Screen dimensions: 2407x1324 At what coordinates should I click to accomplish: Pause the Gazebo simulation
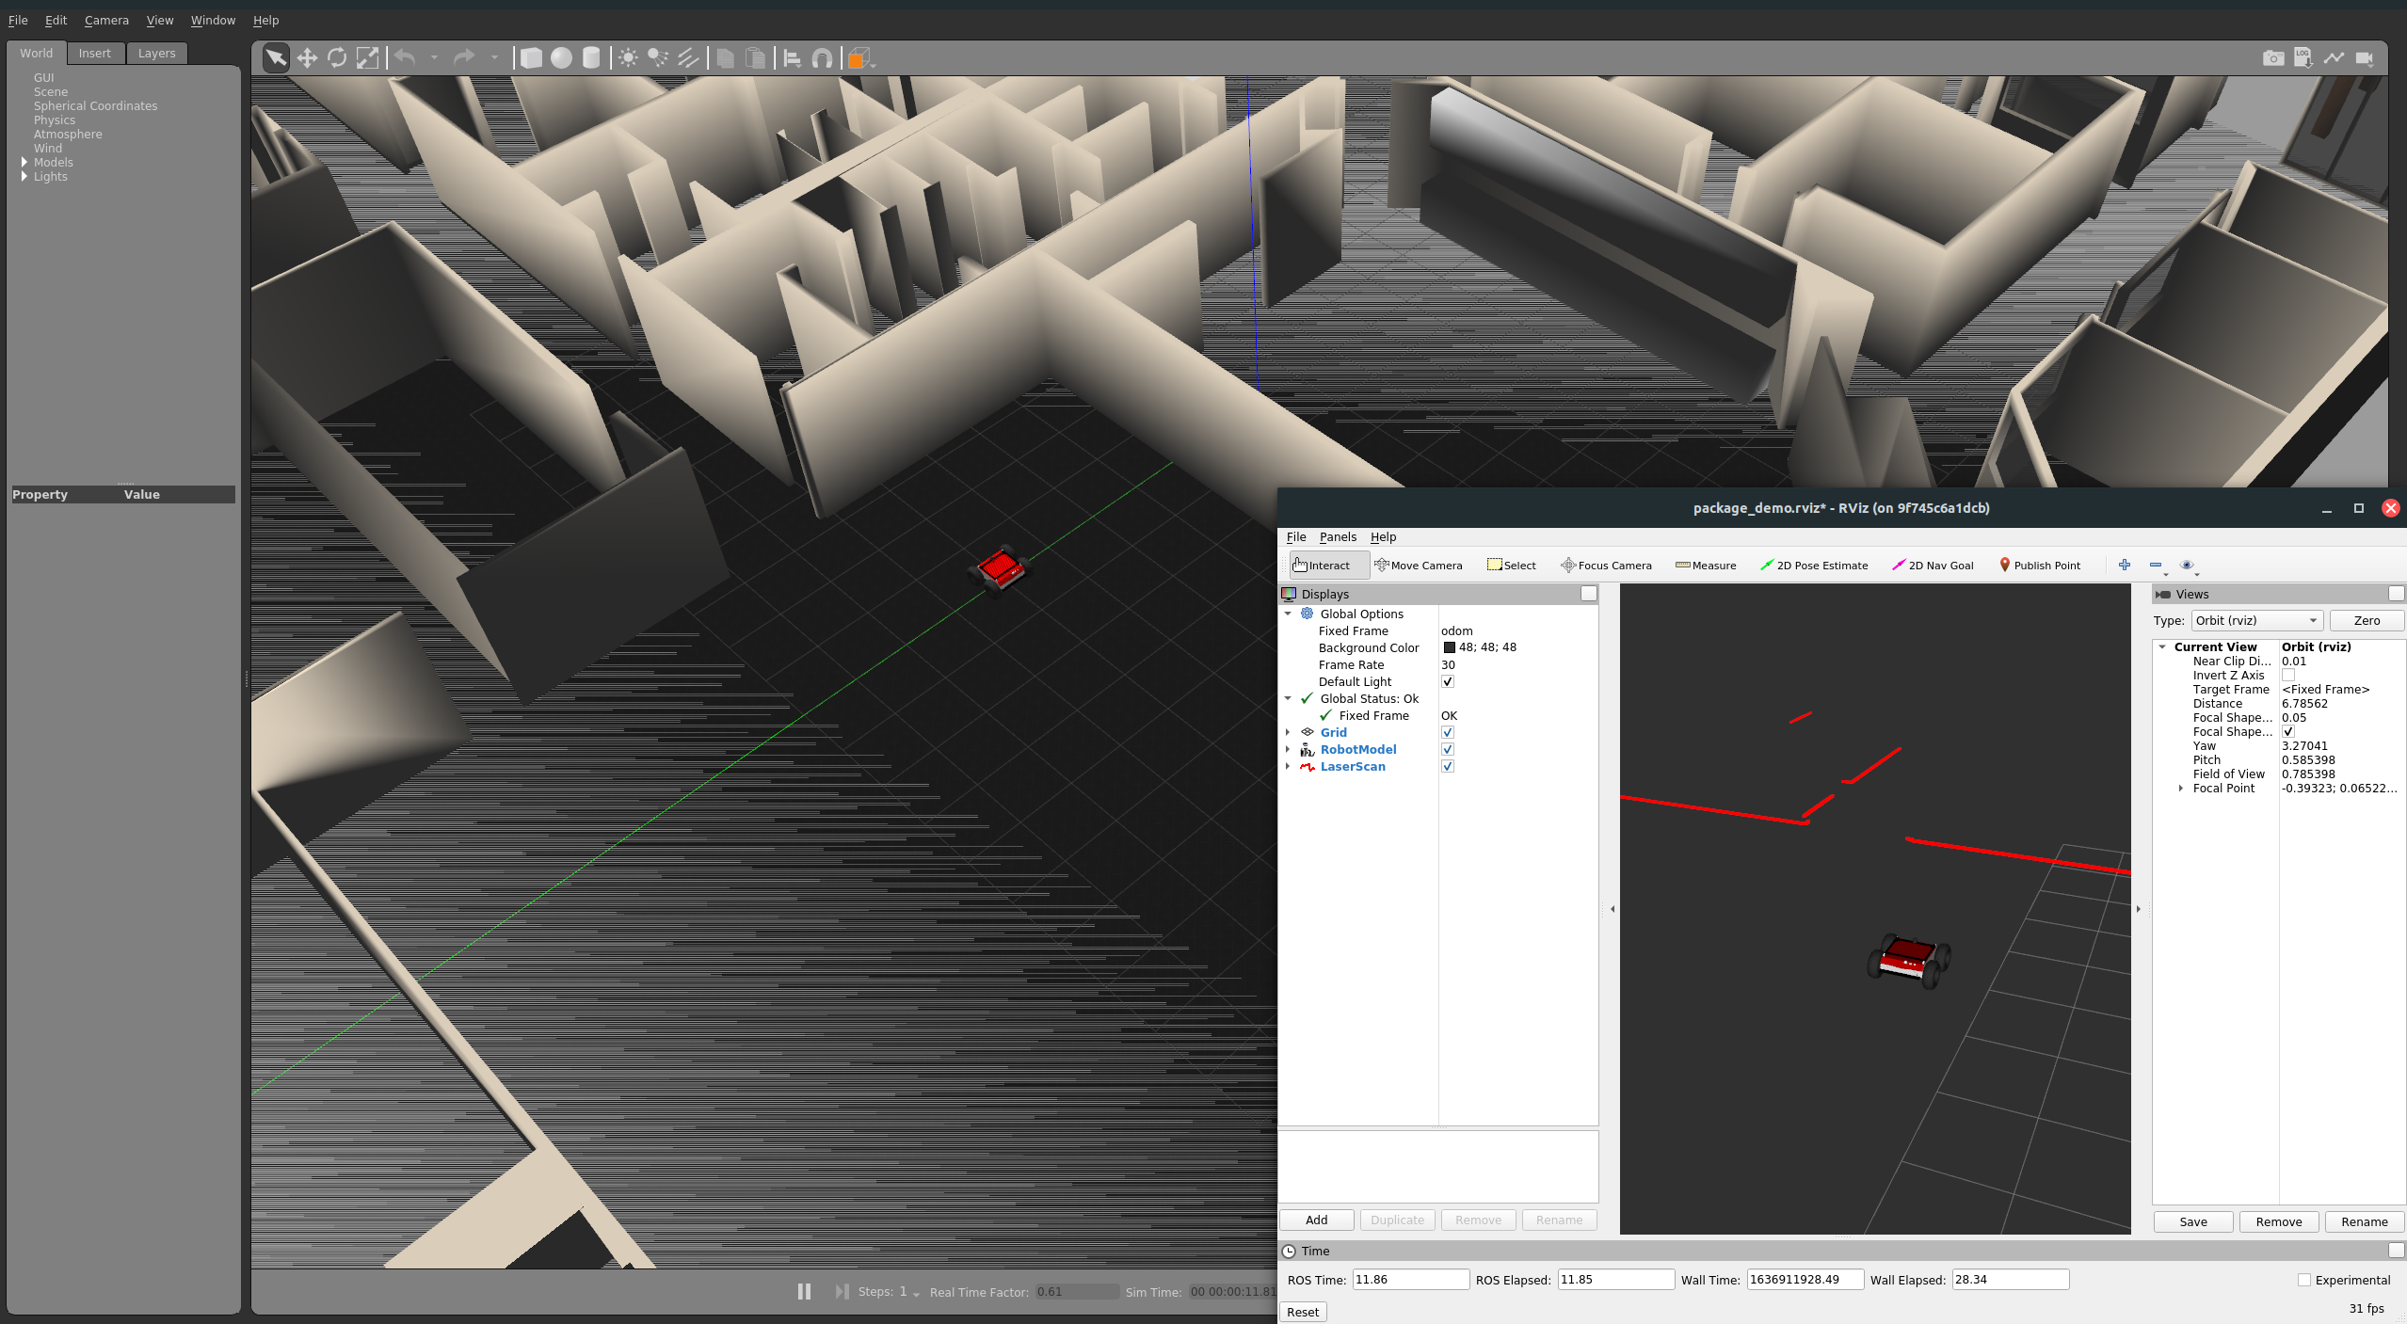point(804,1291)
